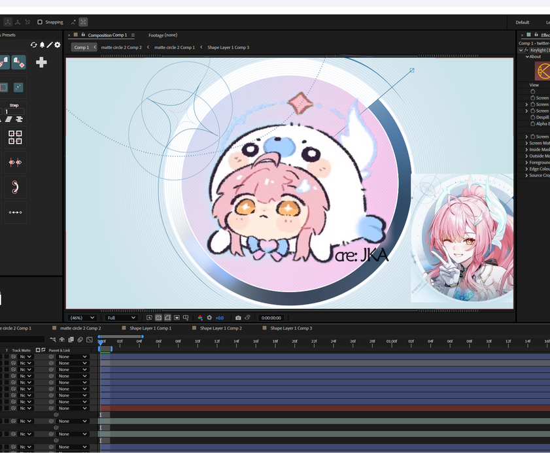The image size is (550, 453).
Task: Toggle the Keylight fx effect switch
Action: [526, 50]
